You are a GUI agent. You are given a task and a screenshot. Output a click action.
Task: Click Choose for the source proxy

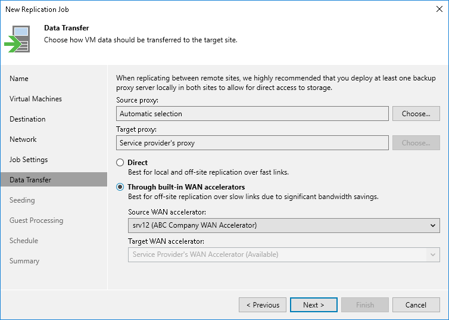[416, 114]
